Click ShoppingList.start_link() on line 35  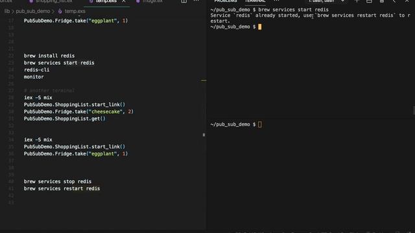[75, 147]
